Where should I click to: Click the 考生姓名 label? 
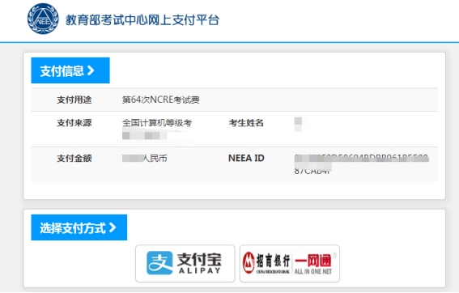coord(246,123)
